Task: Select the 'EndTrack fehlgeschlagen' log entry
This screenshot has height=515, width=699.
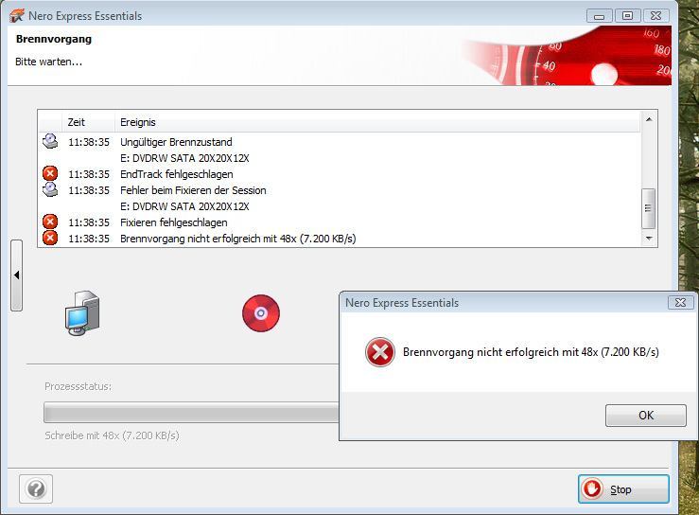Action: [x=339, y=174]
